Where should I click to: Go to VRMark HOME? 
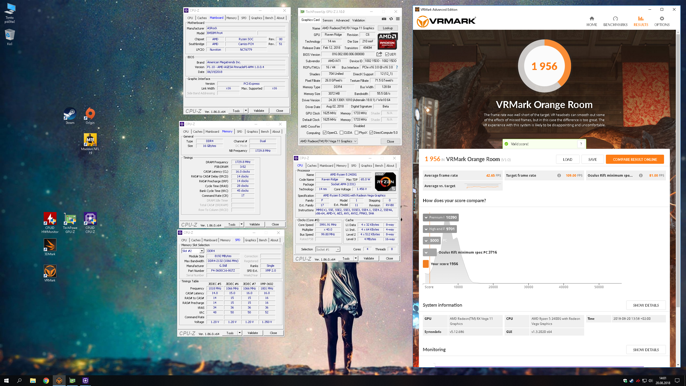coord(592,21)
